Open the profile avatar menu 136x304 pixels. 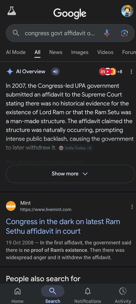tap(127, 11)
